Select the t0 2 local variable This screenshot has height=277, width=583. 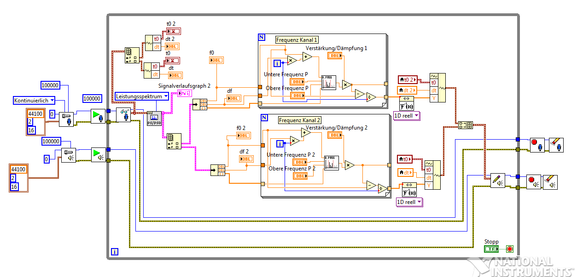pyautogui.click(x=408, y=79)
